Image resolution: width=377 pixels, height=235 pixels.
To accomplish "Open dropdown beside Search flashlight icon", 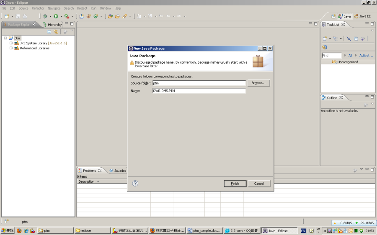I will click(x=130, y=16).
